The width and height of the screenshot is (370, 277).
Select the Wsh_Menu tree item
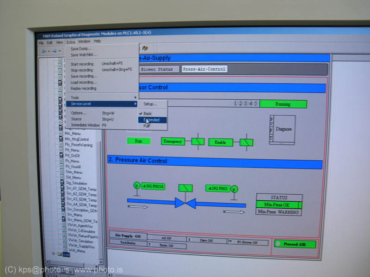coord(76,251)
